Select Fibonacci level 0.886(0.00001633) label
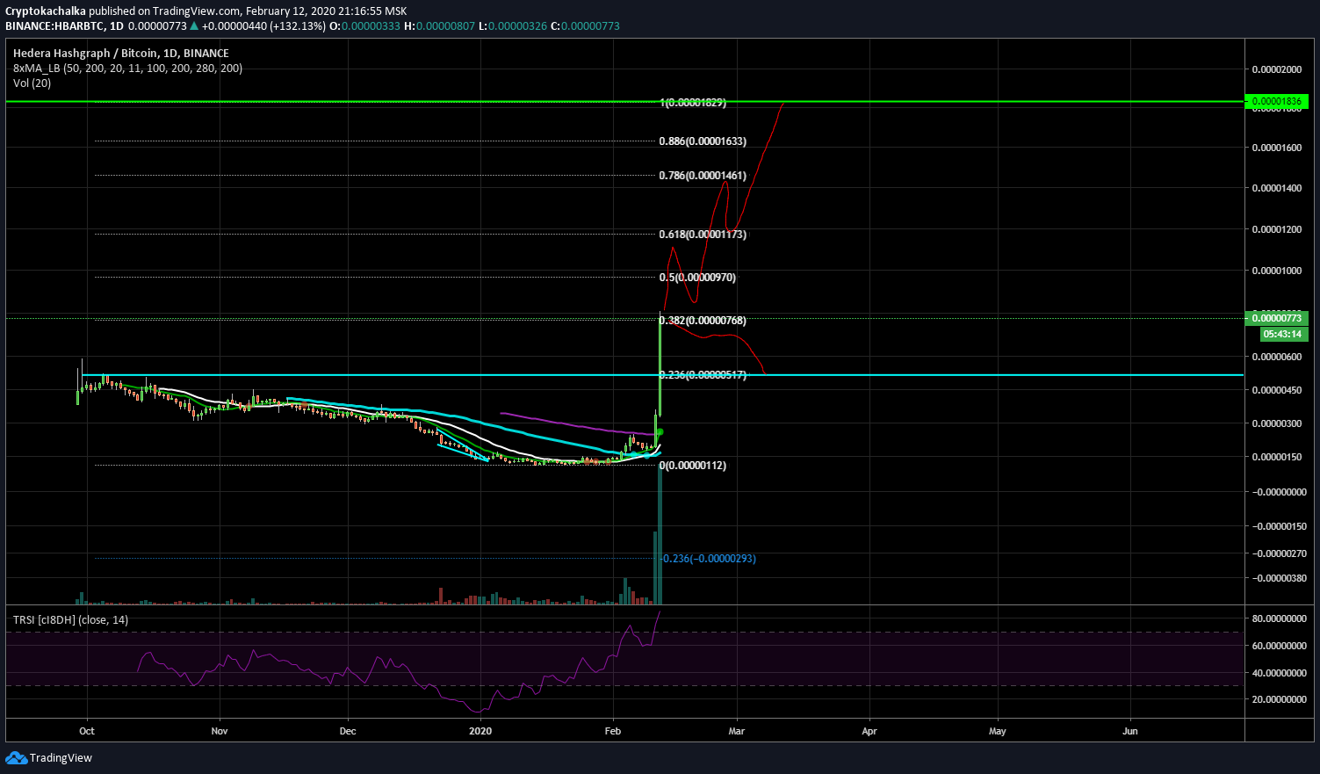 pos(703,141)
